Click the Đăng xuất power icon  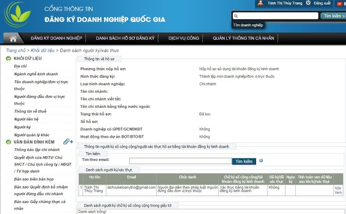(x=308, y=3)
